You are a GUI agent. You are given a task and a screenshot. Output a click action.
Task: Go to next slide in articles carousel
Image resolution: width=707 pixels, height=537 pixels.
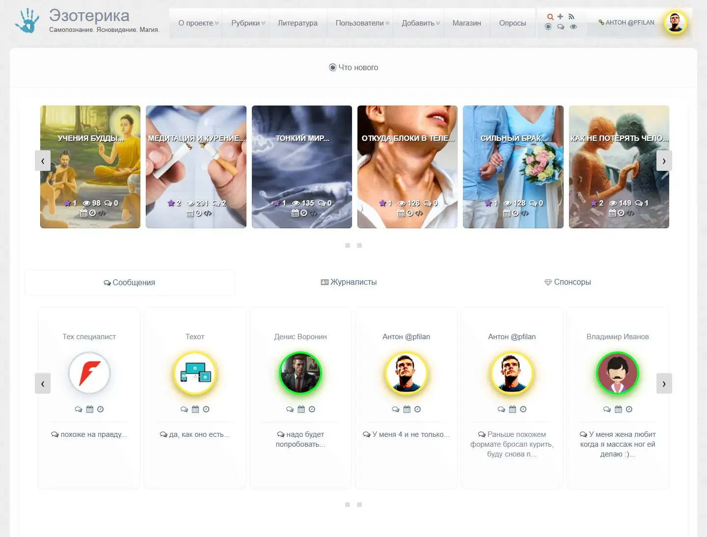coord(664,161)
